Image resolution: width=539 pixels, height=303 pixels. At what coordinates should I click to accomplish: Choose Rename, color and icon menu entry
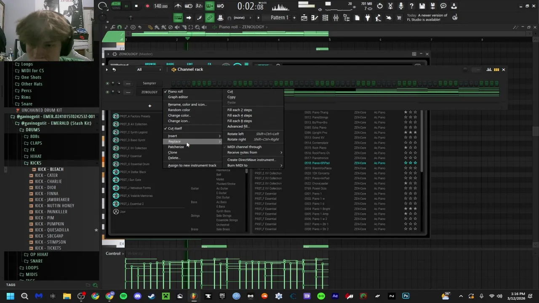187,104
